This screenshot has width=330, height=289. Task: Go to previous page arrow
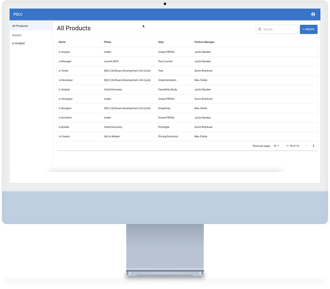click(x=306, y=146)
